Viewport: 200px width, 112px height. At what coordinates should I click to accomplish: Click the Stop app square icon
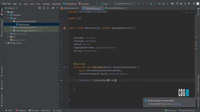(x=167, y=4)
